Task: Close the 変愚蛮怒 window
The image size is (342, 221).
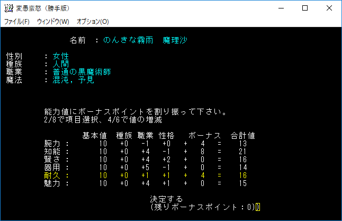Action: click(329, 8)
